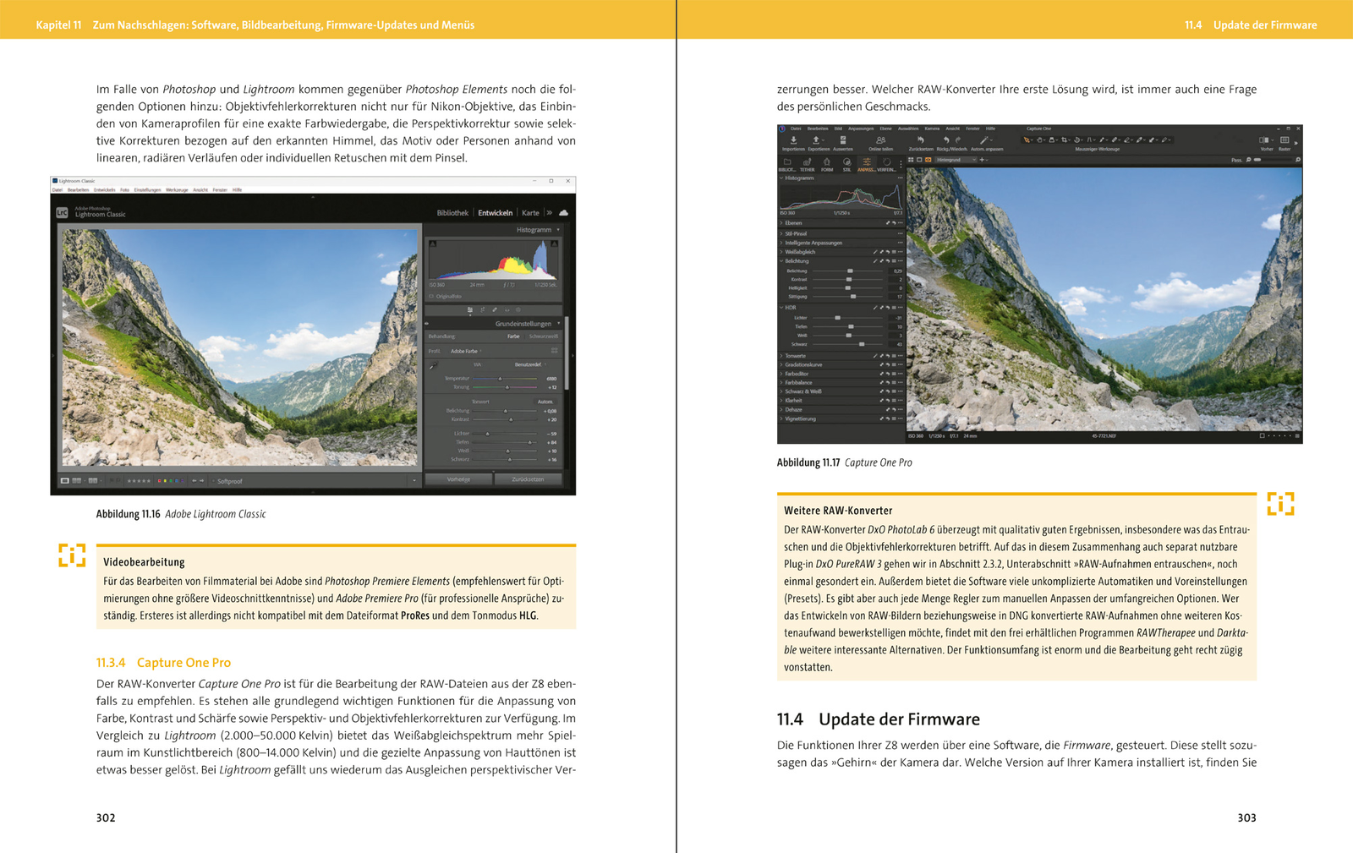
Task: Expand the Vignettierung panel
Action: point(781,418)
